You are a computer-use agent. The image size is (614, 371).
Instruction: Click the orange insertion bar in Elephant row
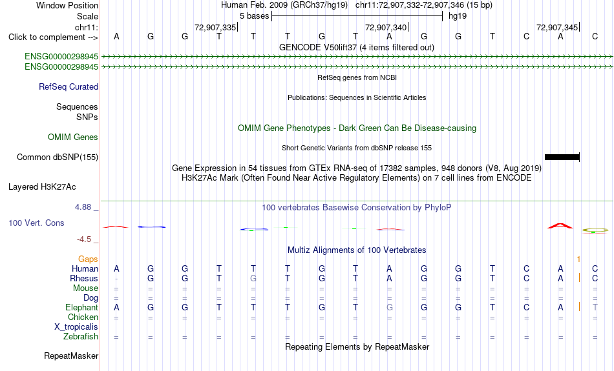pos(579,307)
